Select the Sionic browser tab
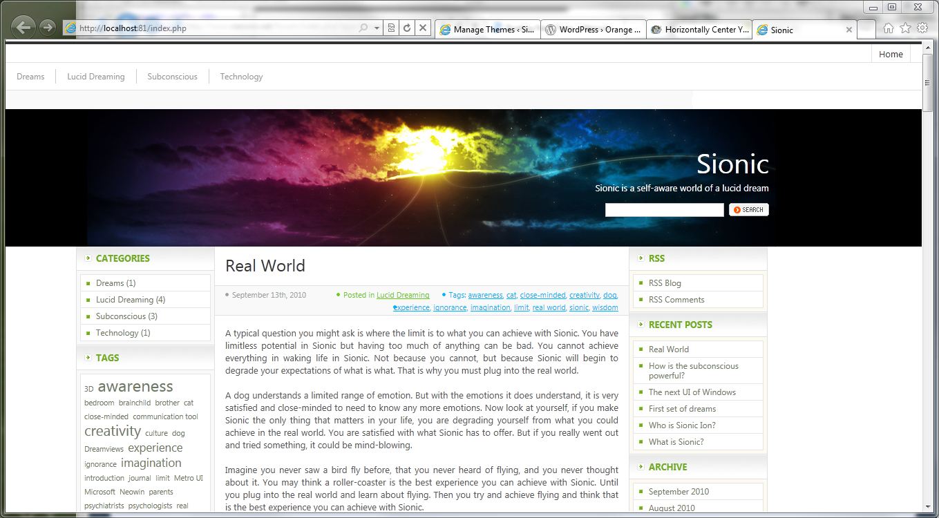The image size is (939, 518). [804, 30]
